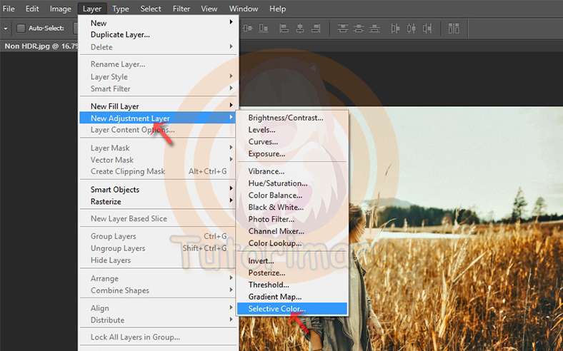The height and width of the screenshot is (351, 563).
Task: Choose Gradient Map... adjustment
Action: (x=292, y=297)
